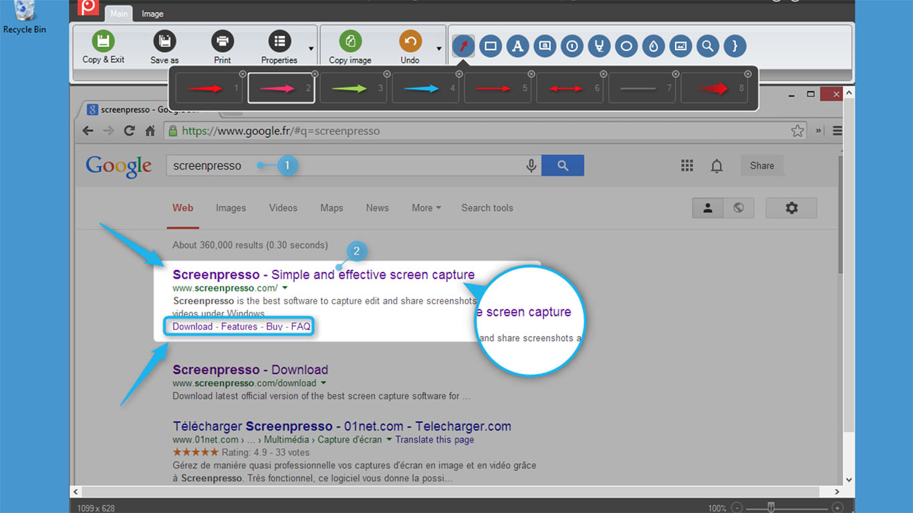Click the browser home icon in the capture

[x=150, y=131]
